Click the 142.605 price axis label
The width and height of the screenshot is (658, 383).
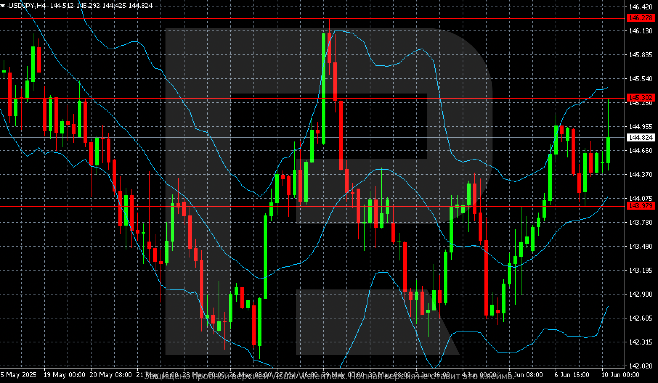point(641,318)
